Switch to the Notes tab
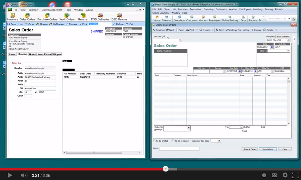Viewport: 301px width, 180px height. pyautogui.click(x=32, y=54)
